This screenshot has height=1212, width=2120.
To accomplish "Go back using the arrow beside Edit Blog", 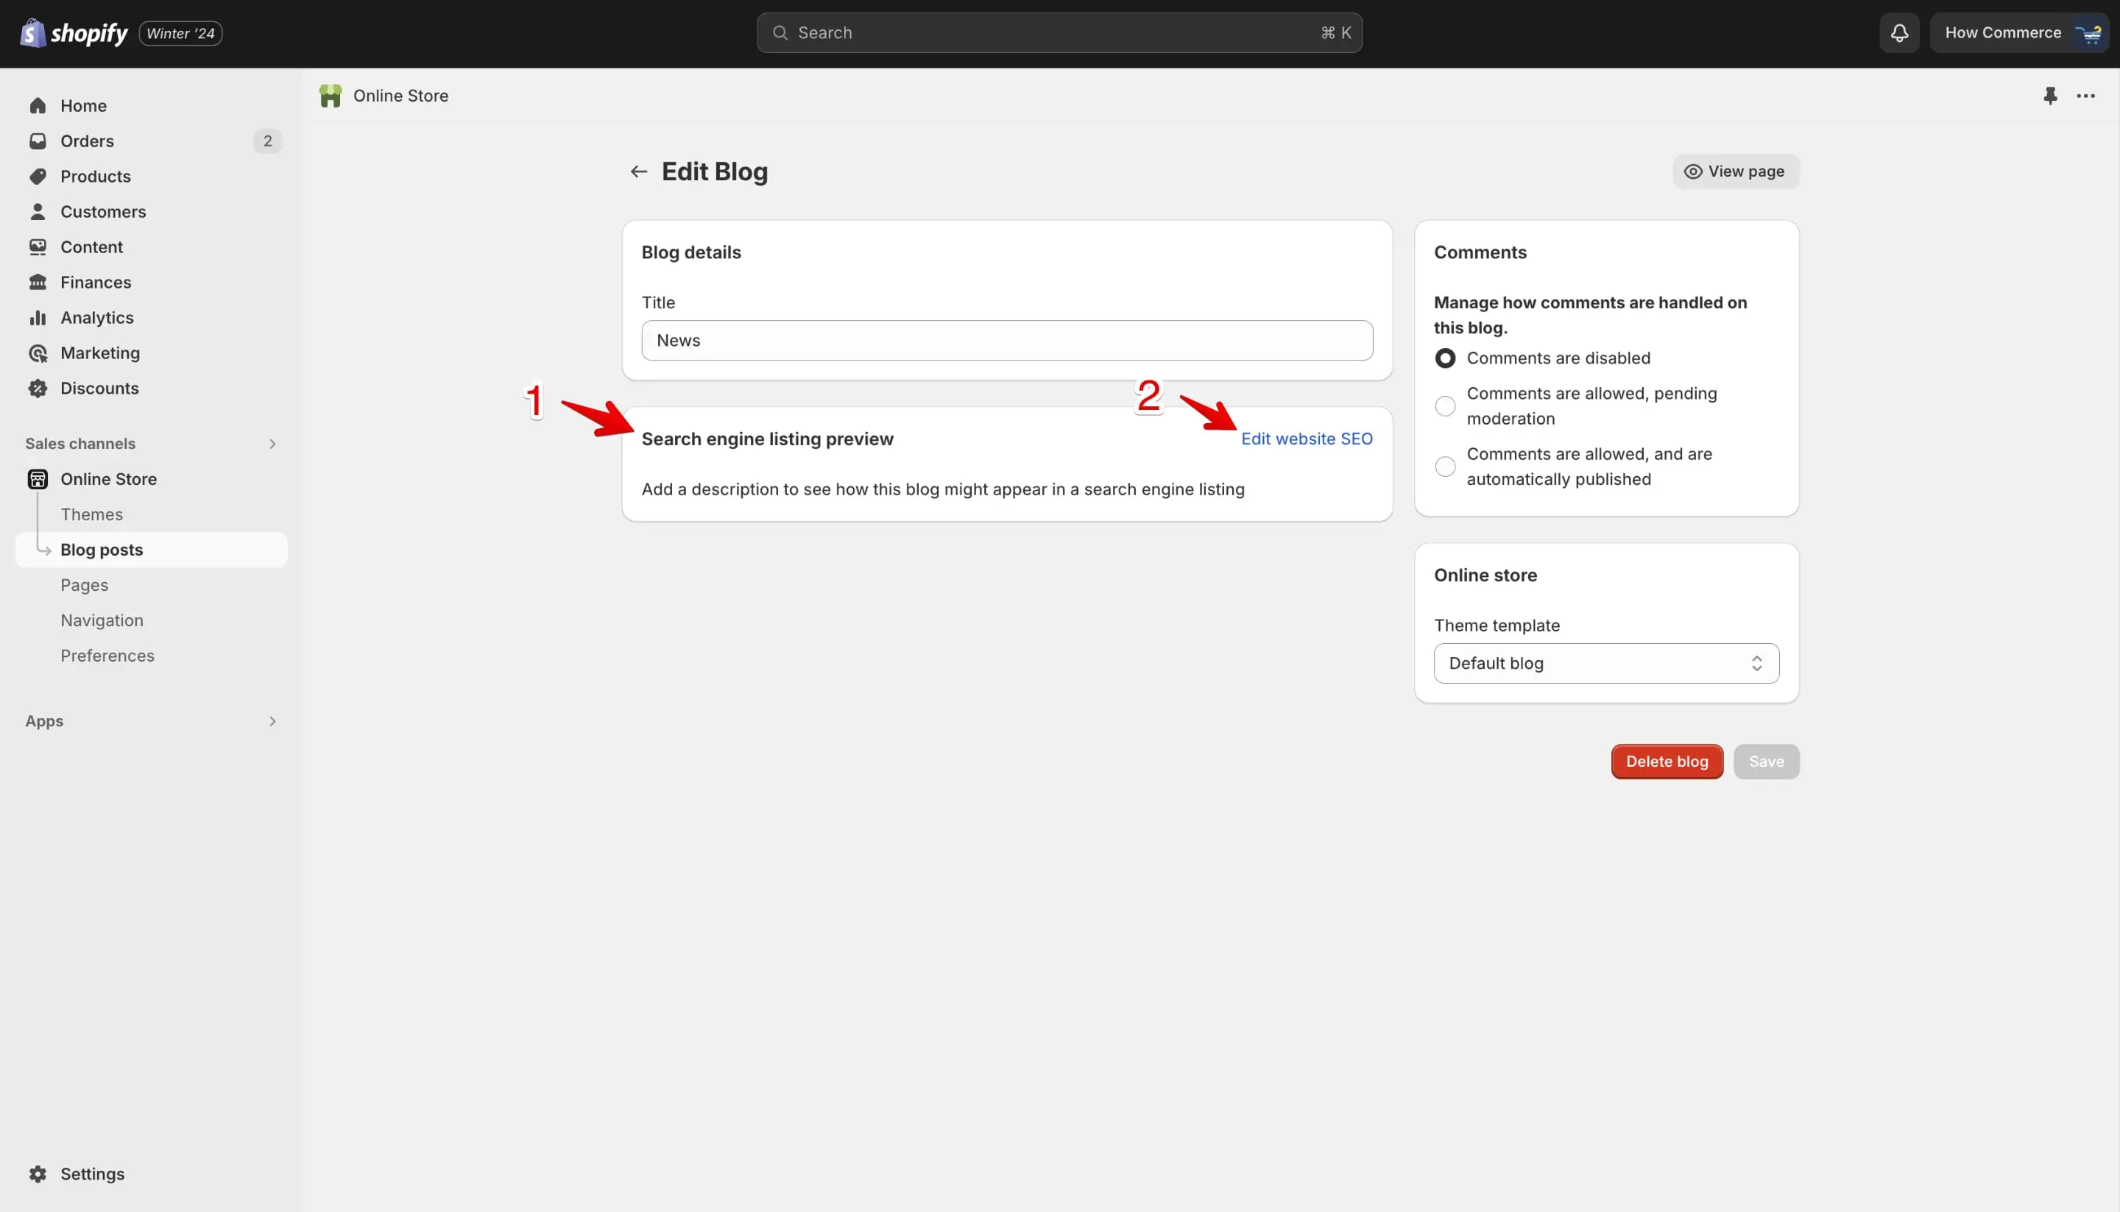I will [639, 171].
